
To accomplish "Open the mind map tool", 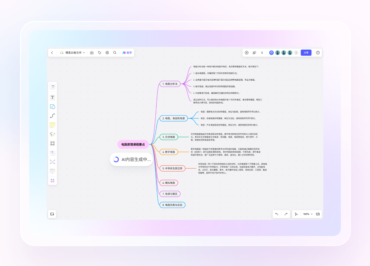I will coord(52,162).
